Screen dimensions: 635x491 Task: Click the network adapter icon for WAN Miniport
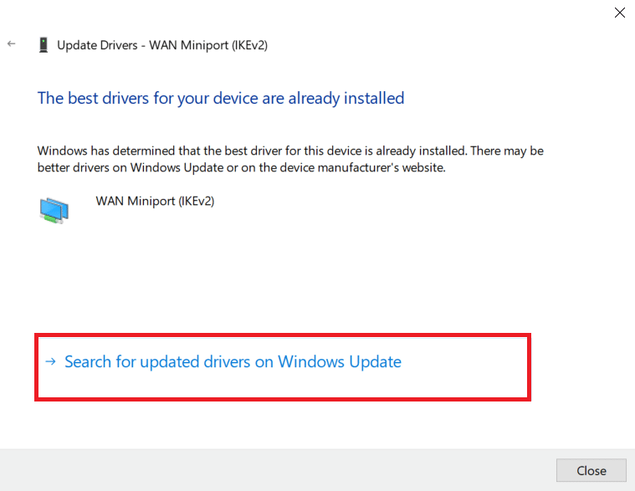(54, 209)
